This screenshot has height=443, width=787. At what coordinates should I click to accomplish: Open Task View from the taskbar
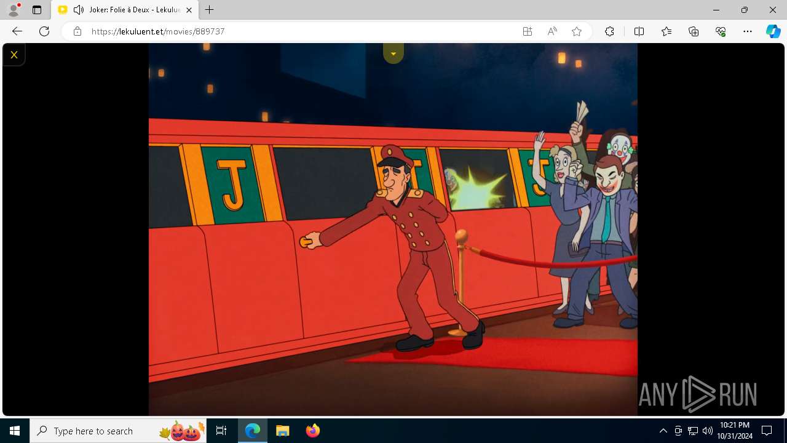pos(221,431)
